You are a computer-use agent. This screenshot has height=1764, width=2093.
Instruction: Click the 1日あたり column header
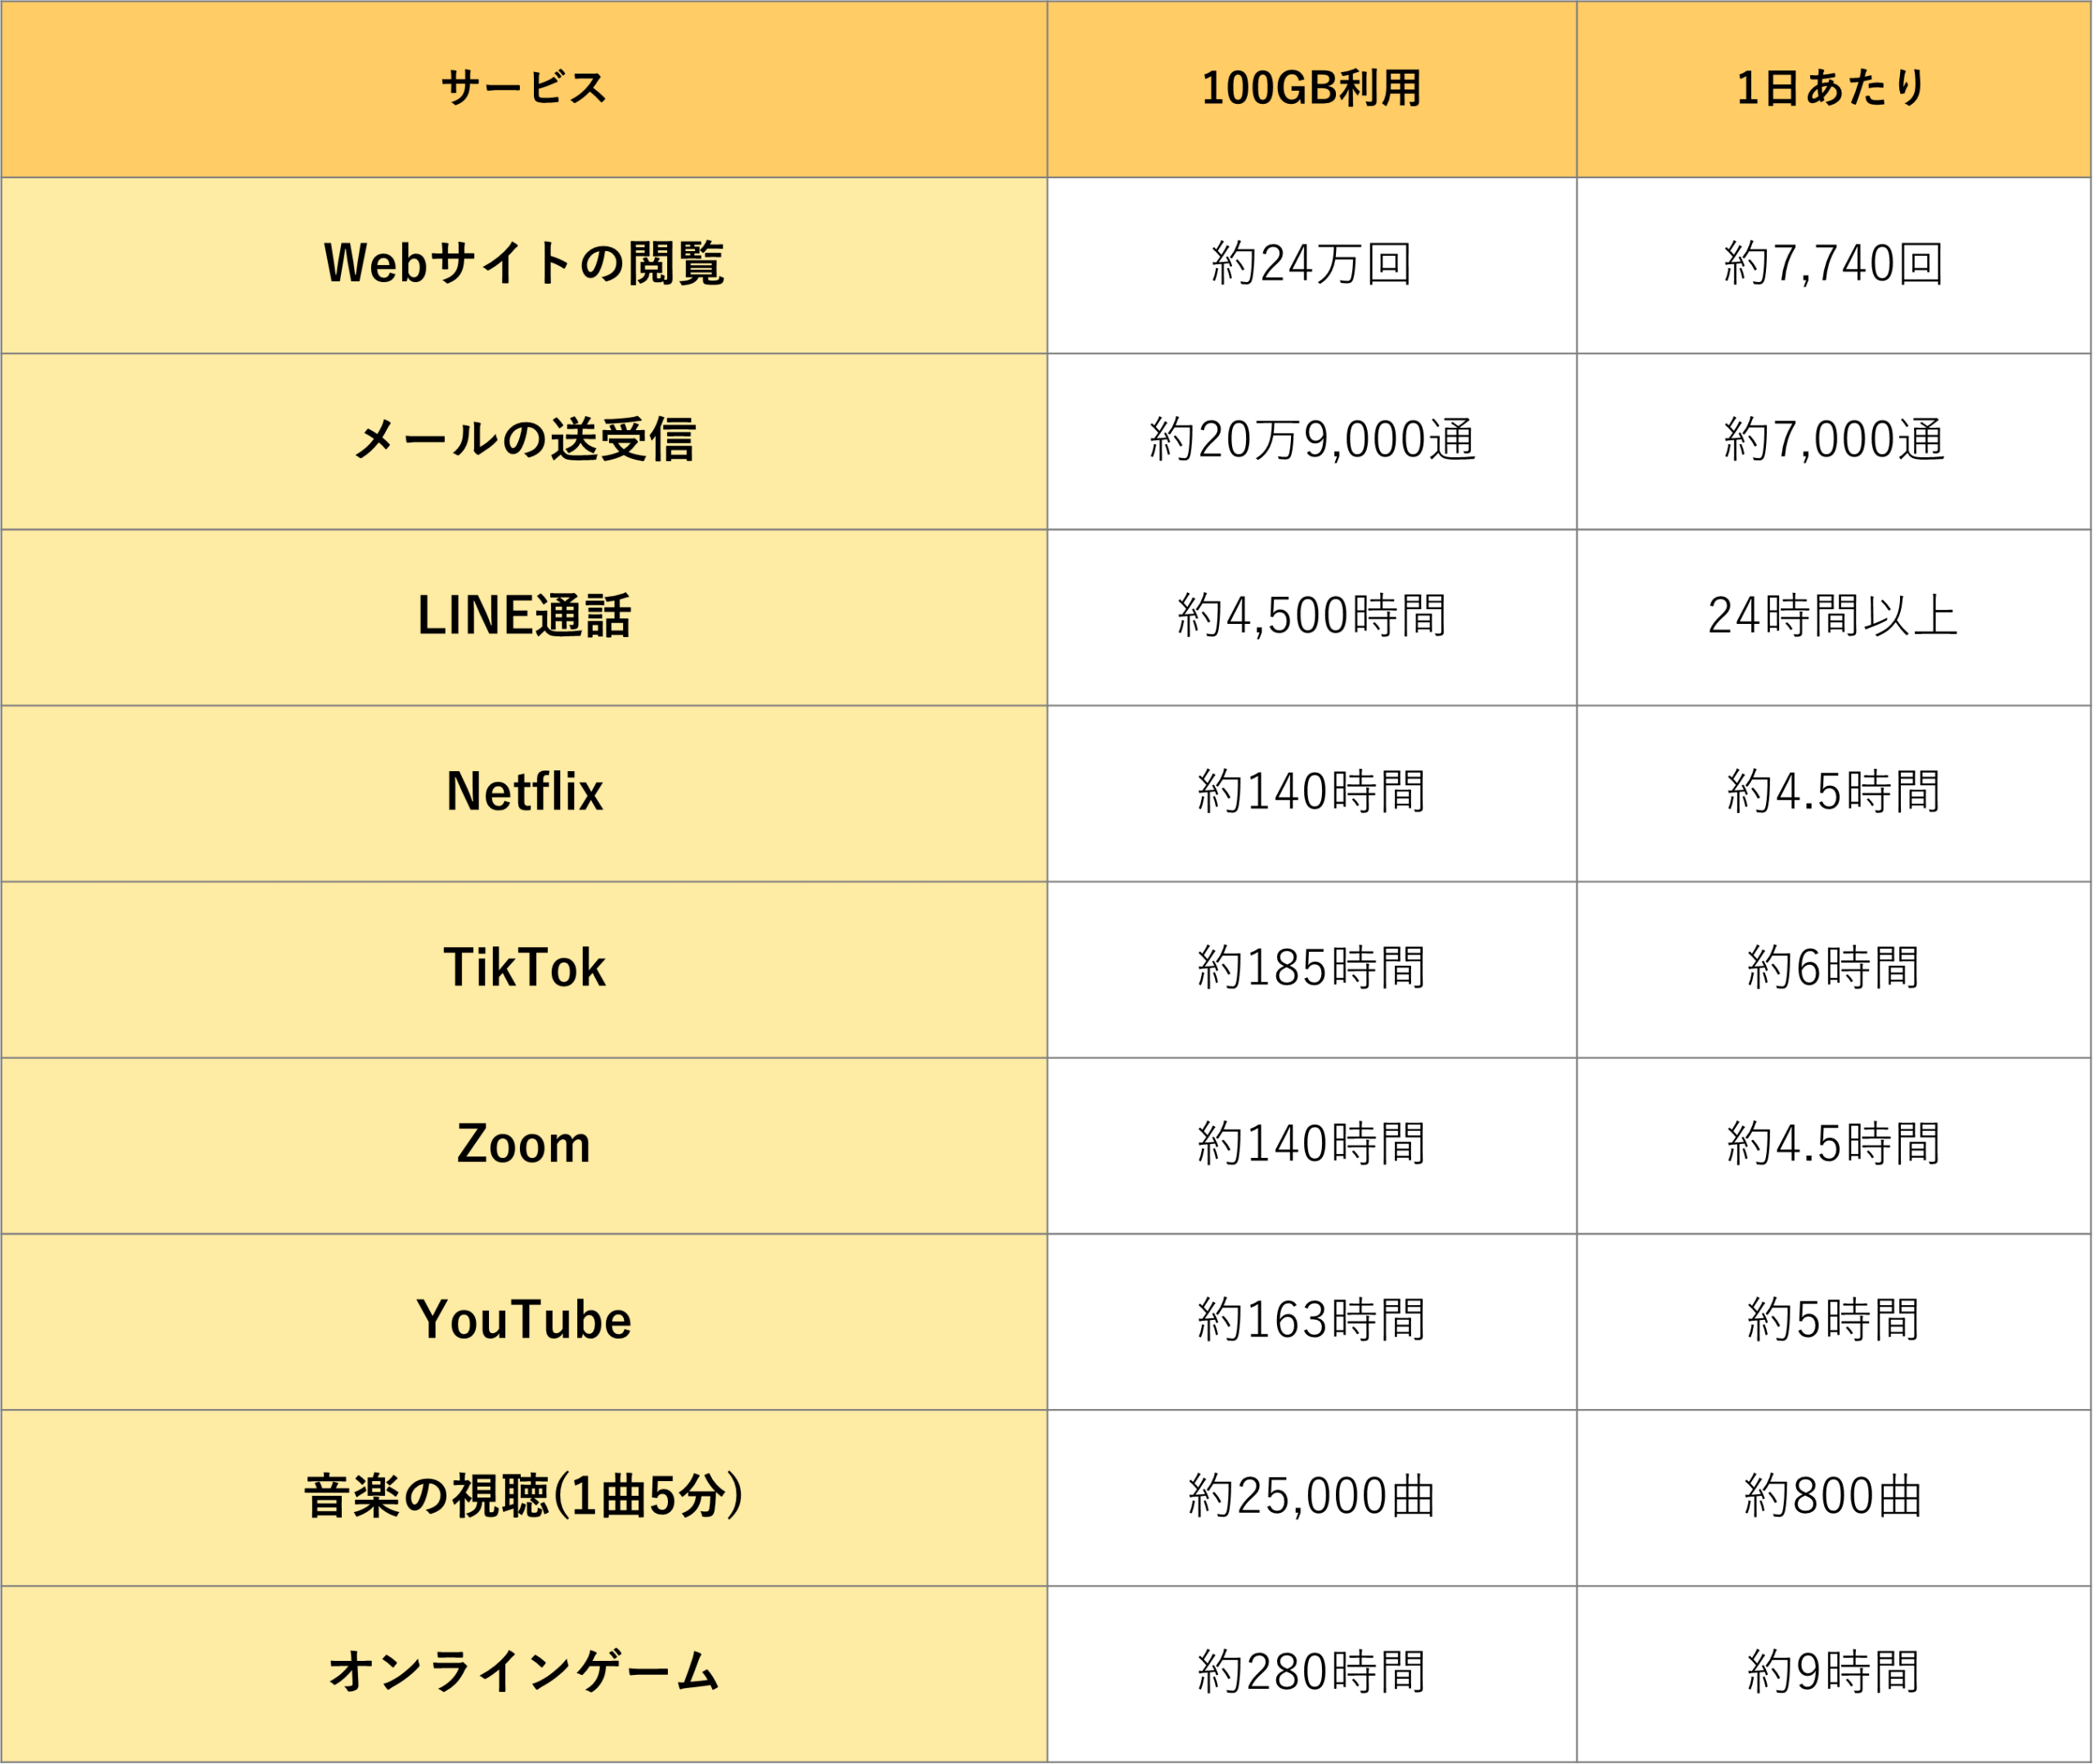[x=1832, y=88]
